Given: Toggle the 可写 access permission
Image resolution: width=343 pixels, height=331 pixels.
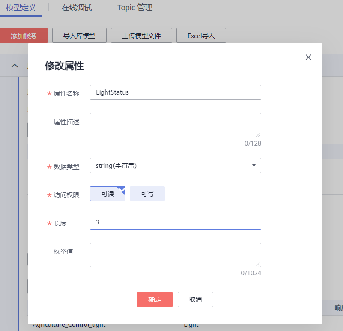Looking at the screenshot, I should [x=147, y=194].
